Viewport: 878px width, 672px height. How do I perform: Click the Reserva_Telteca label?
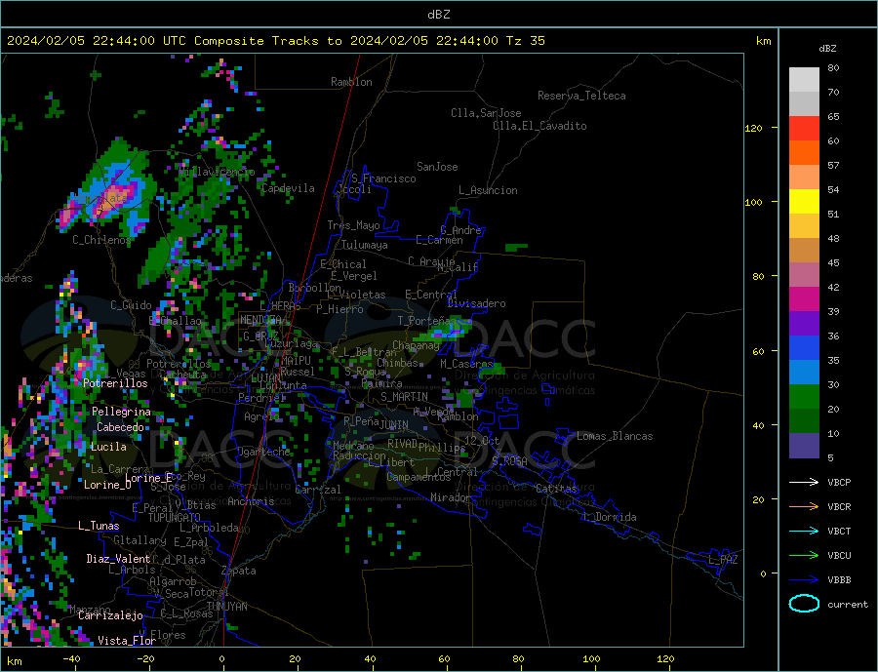[581, 96]
